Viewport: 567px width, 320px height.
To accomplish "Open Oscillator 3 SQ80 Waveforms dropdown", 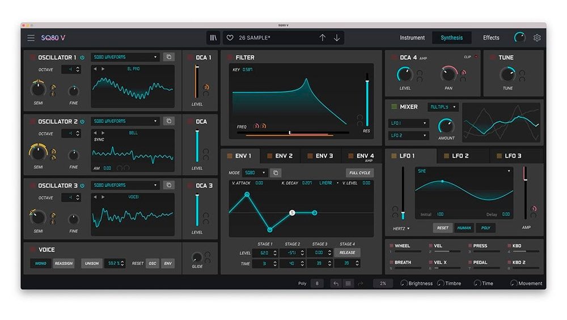I will click(125, 185).
